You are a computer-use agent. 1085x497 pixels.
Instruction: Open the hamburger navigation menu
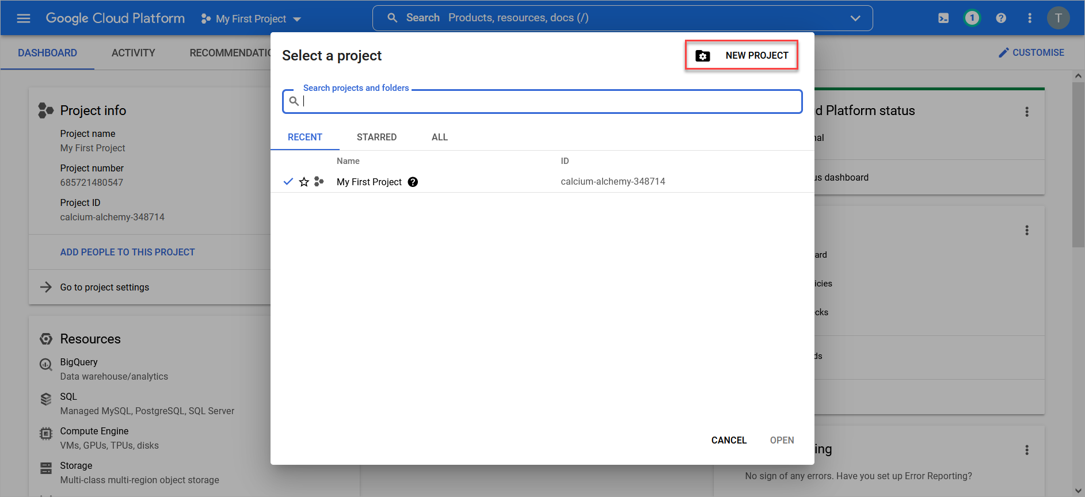24,18
